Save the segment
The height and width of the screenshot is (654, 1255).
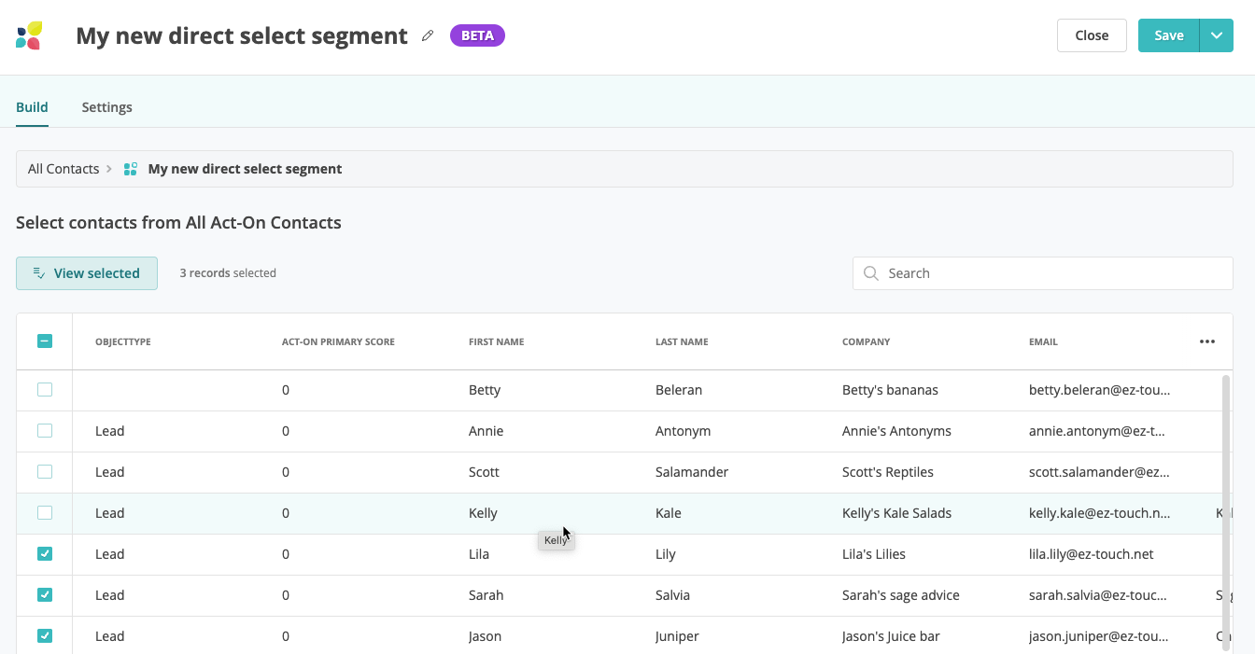tap(1168, 35)
